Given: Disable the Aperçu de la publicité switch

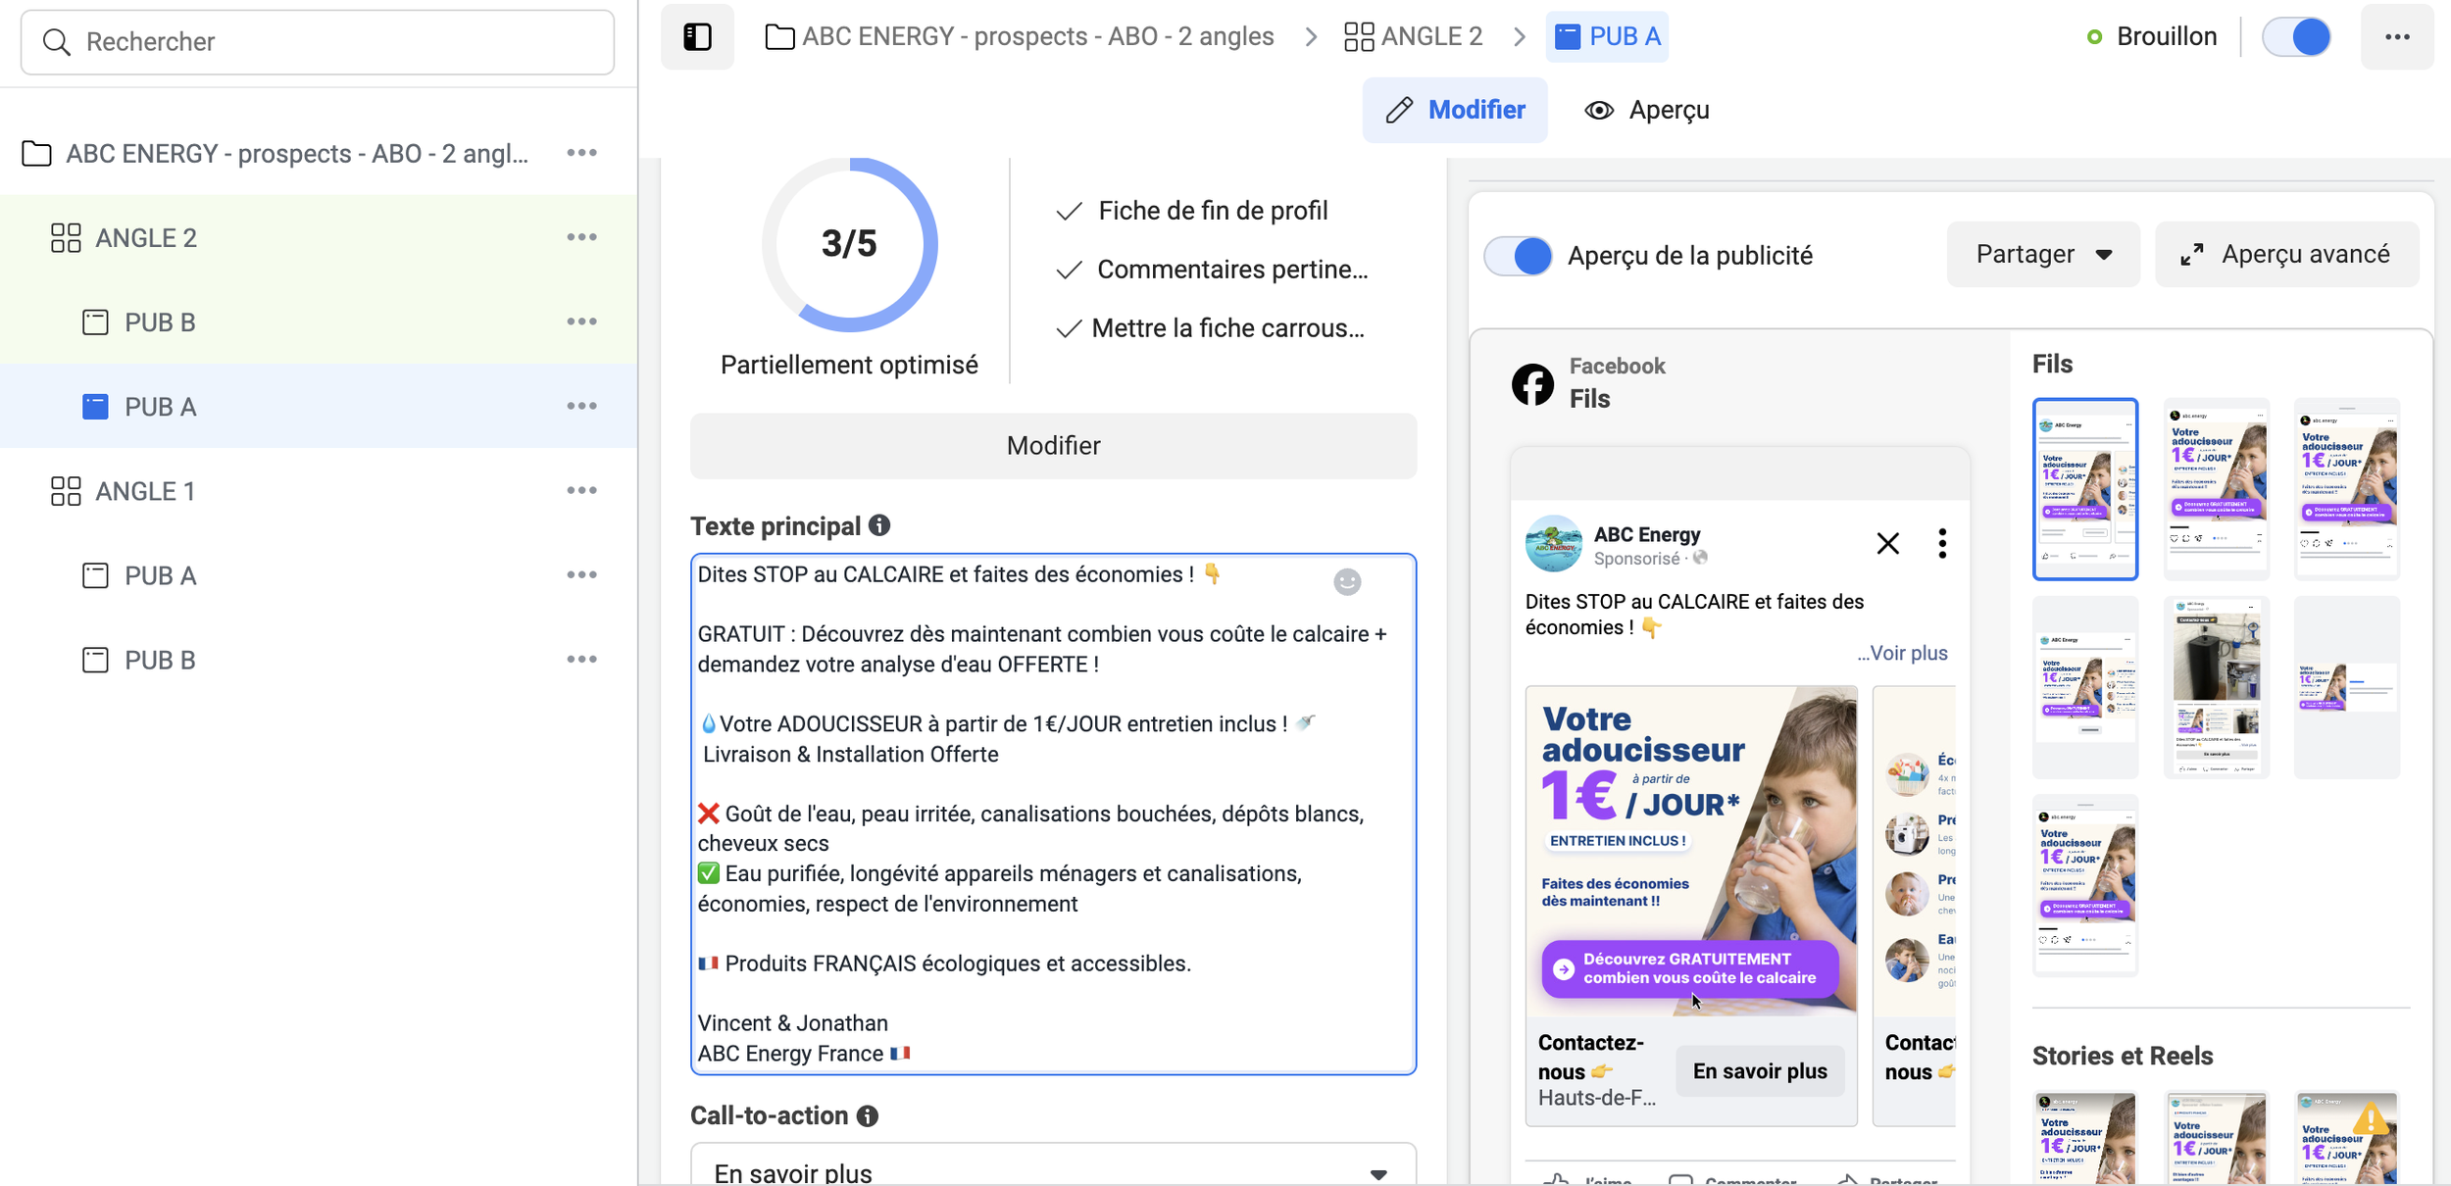Looking at the screenshot, I should coord(1519,256).
